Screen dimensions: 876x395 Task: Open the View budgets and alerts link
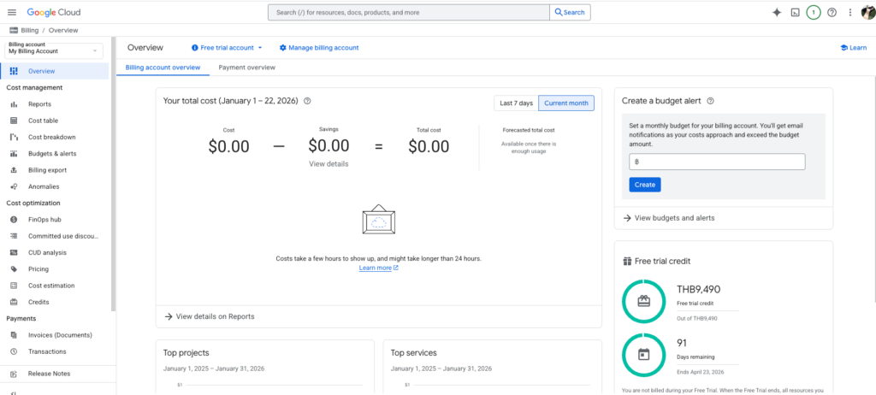674,218
